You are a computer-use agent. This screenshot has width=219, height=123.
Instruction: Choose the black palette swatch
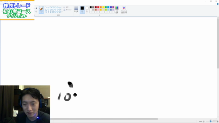coord(91,7)
